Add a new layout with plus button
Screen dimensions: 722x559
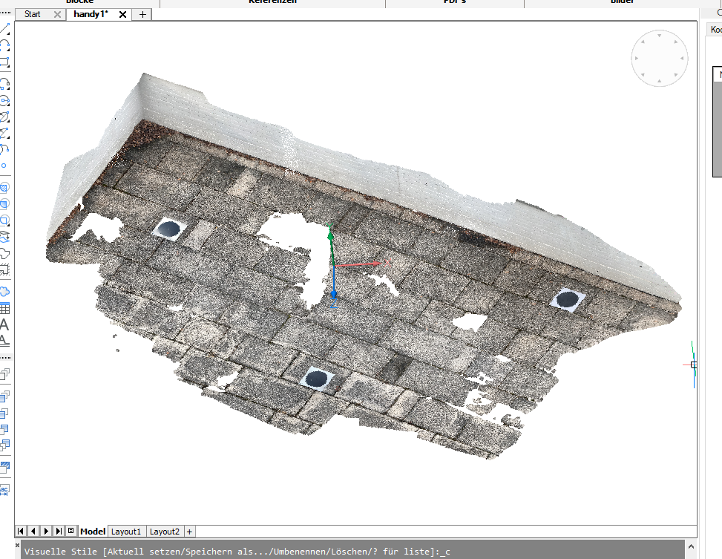click(189, 532)
